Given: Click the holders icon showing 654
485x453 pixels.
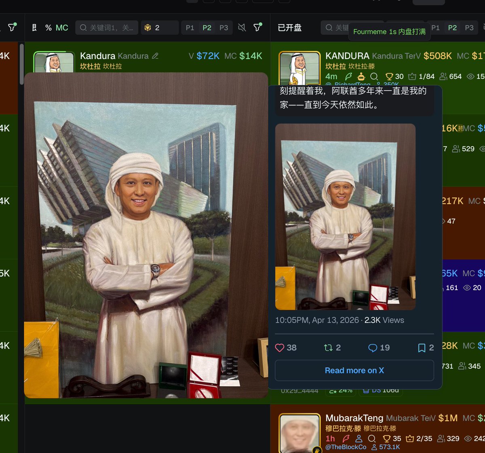Looking at the screenshot, I should point(443,76).
